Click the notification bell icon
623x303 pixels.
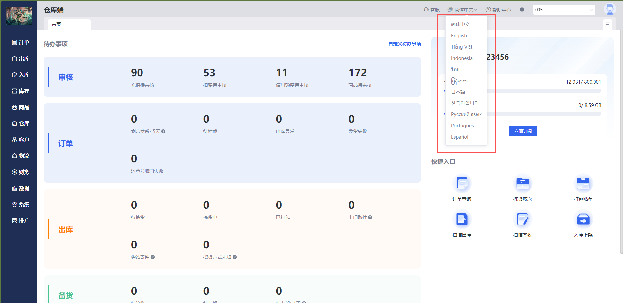522,10
